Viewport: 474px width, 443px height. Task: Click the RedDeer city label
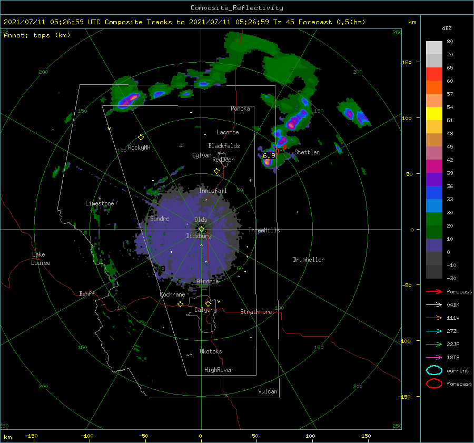click(x=223, y=160)
